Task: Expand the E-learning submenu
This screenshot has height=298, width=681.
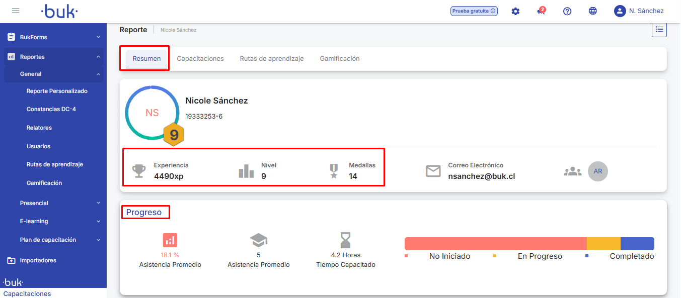Action: coord(59,221)
